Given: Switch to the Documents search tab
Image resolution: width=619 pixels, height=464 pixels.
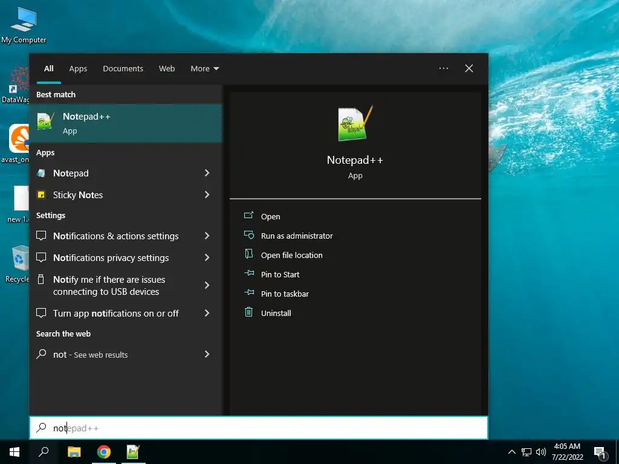Looking at the screenshot, I should click(x=123, y=69).
